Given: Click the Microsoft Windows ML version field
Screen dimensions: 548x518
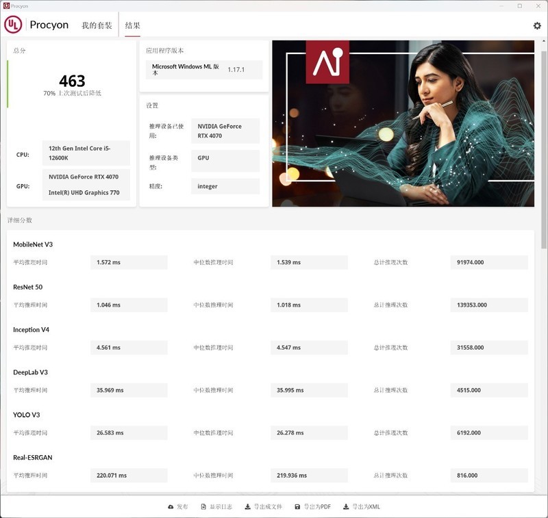Looking at the screenshot, I should 203,70.
